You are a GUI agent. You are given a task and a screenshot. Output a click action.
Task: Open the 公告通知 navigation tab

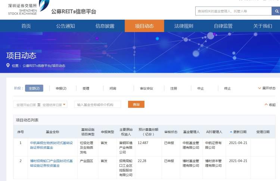66,26
